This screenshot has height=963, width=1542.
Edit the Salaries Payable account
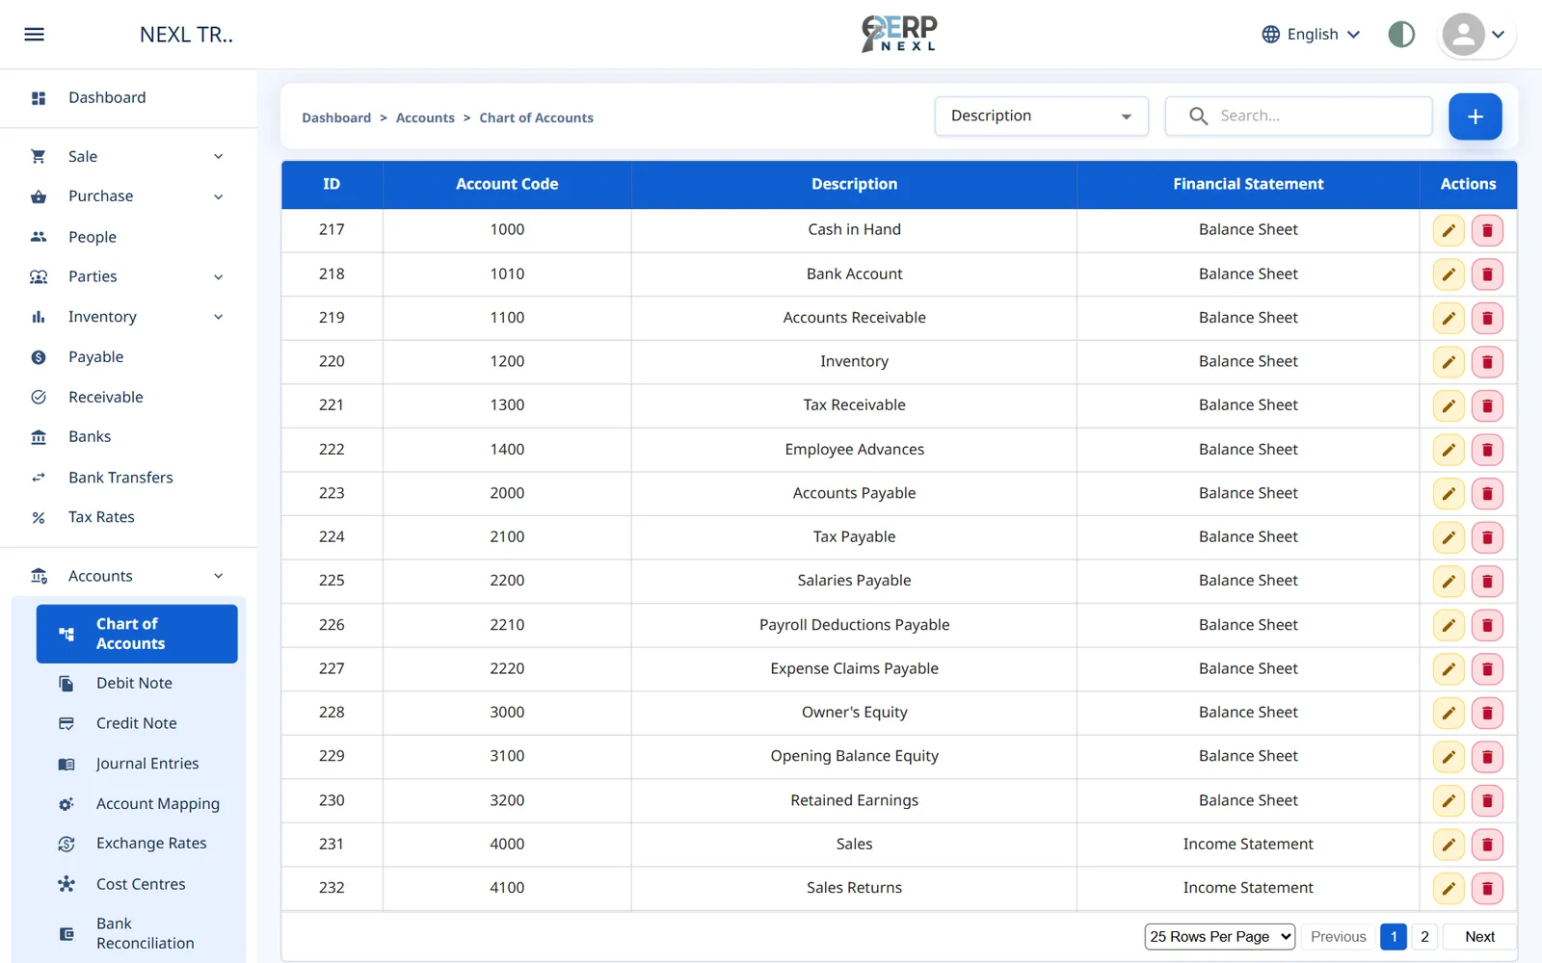[x=1449, y=581]
